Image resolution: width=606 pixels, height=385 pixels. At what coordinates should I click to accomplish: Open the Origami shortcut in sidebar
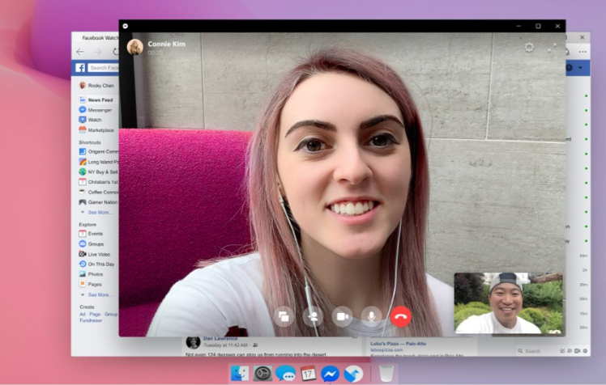pos(99,151)
